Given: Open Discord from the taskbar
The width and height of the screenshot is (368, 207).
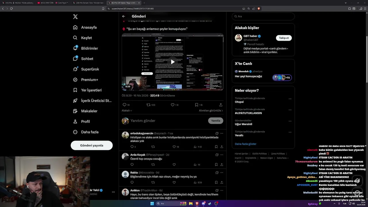Looking at the screenshot, I should [x=204, y=204].
